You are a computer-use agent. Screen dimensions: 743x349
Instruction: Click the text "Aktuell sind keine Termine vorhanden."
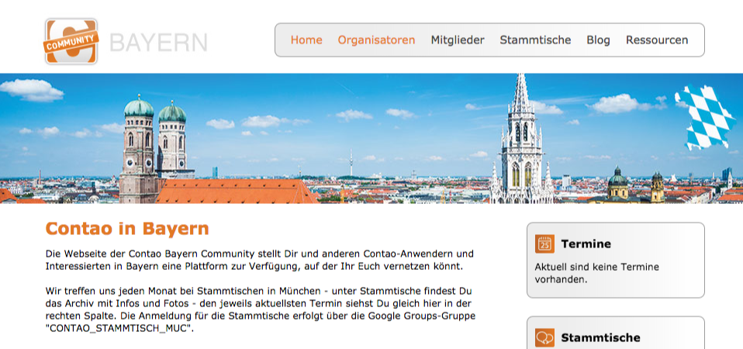click(596, 273)
